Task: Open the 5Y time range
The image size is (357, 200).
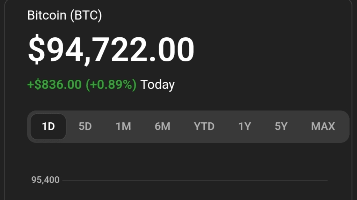Action: 281,126
